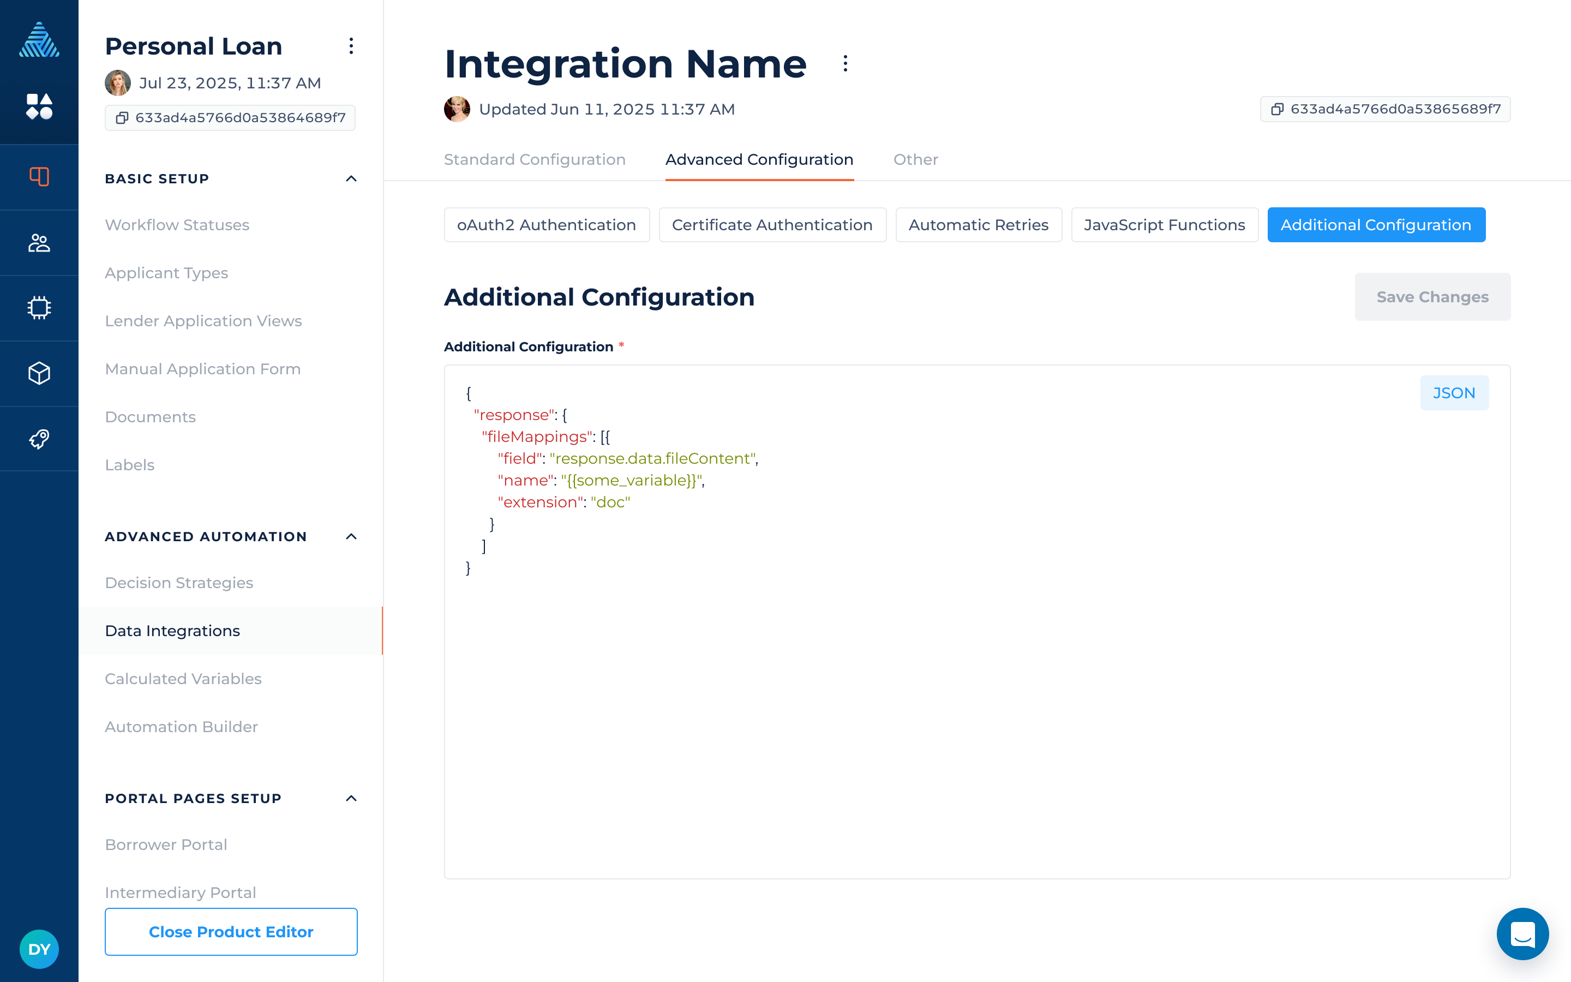This screenshot has width=1571, height=982.
Task: Open the orange book products icon
Action: (x=39, y=177)
